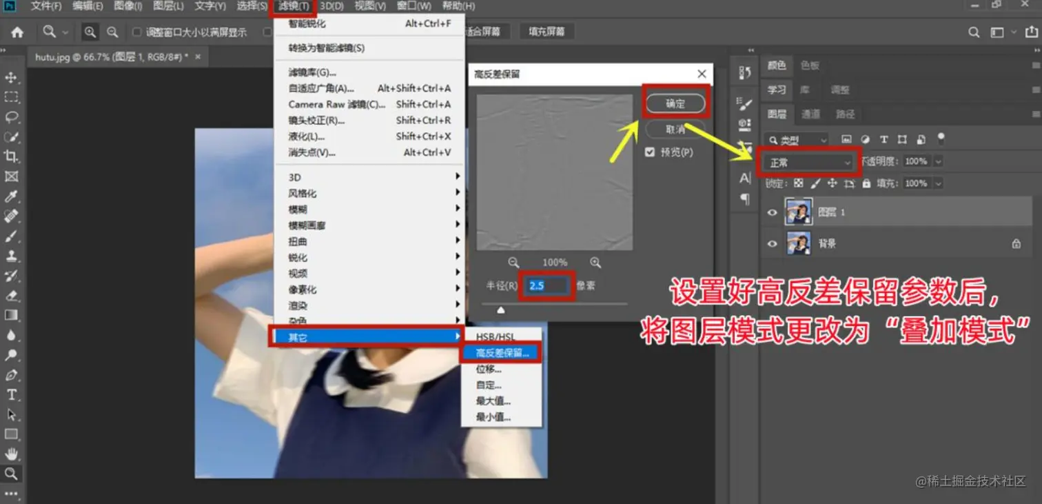Select the Frame tool
This screenshot has width=1042, height=504.
(x=12, y=177)
